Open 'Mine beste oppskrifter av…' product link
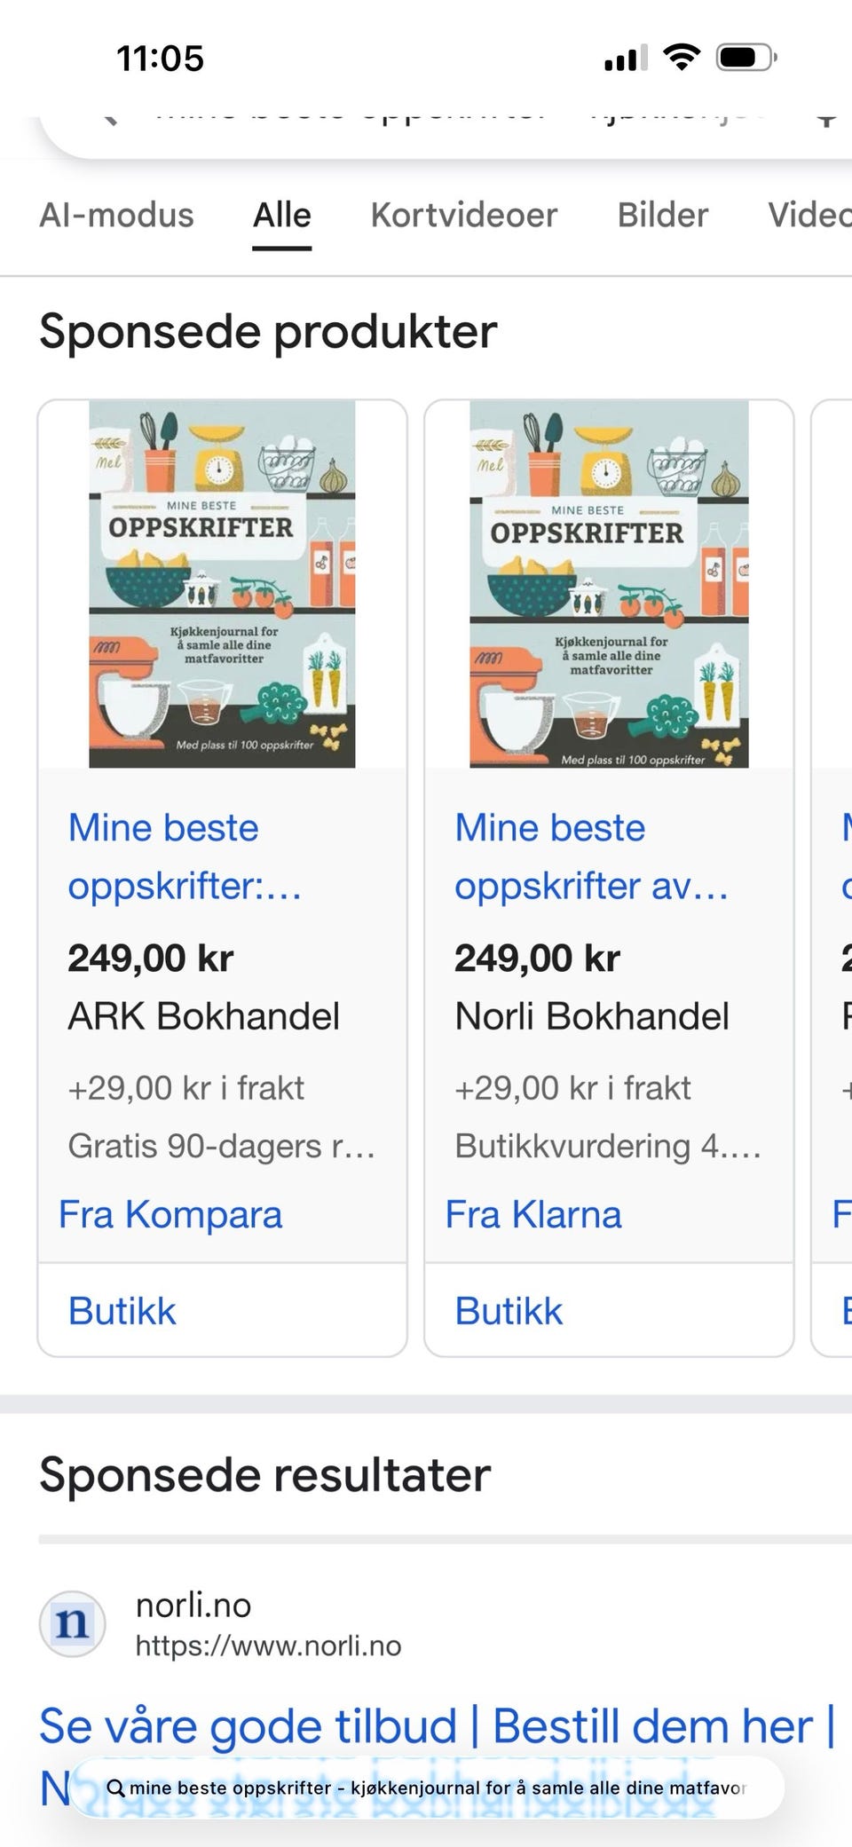Image resolution: width=852 pixels, height=1847 pixels. pyautogui.click(x=591, y=856)
